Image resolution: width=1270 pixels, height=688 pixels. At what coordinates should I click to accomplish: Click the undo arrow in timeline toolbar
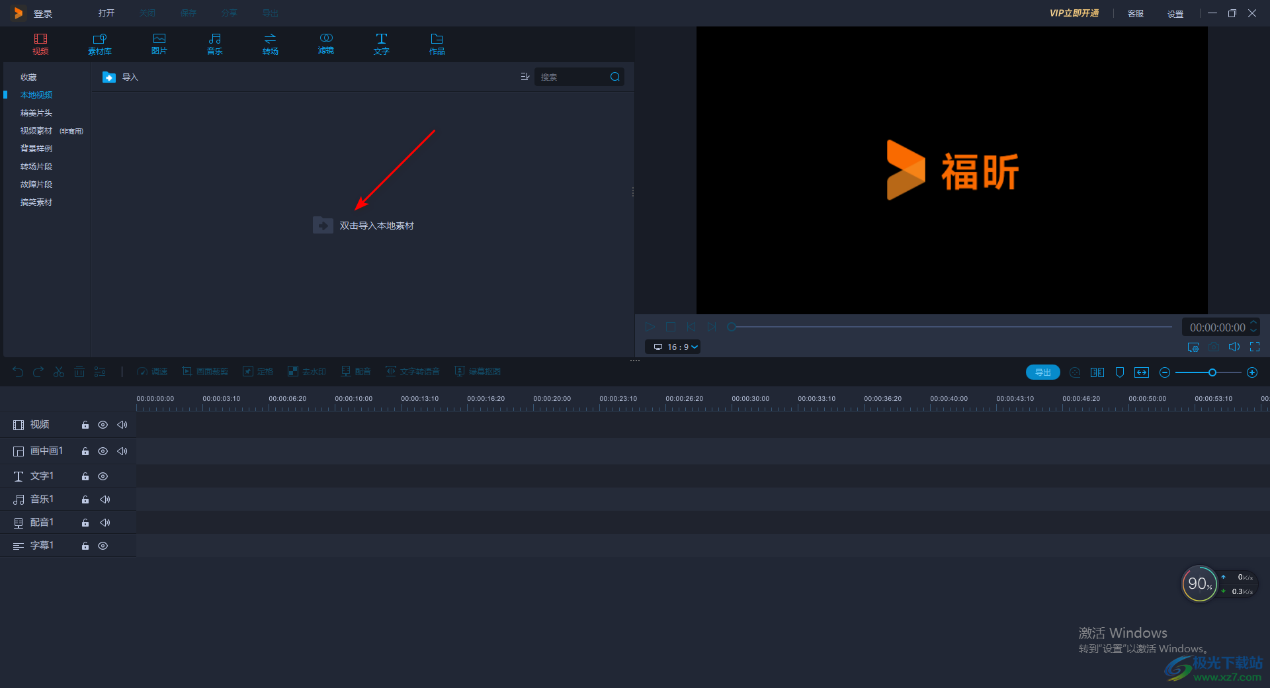click(x=18, y=372)
